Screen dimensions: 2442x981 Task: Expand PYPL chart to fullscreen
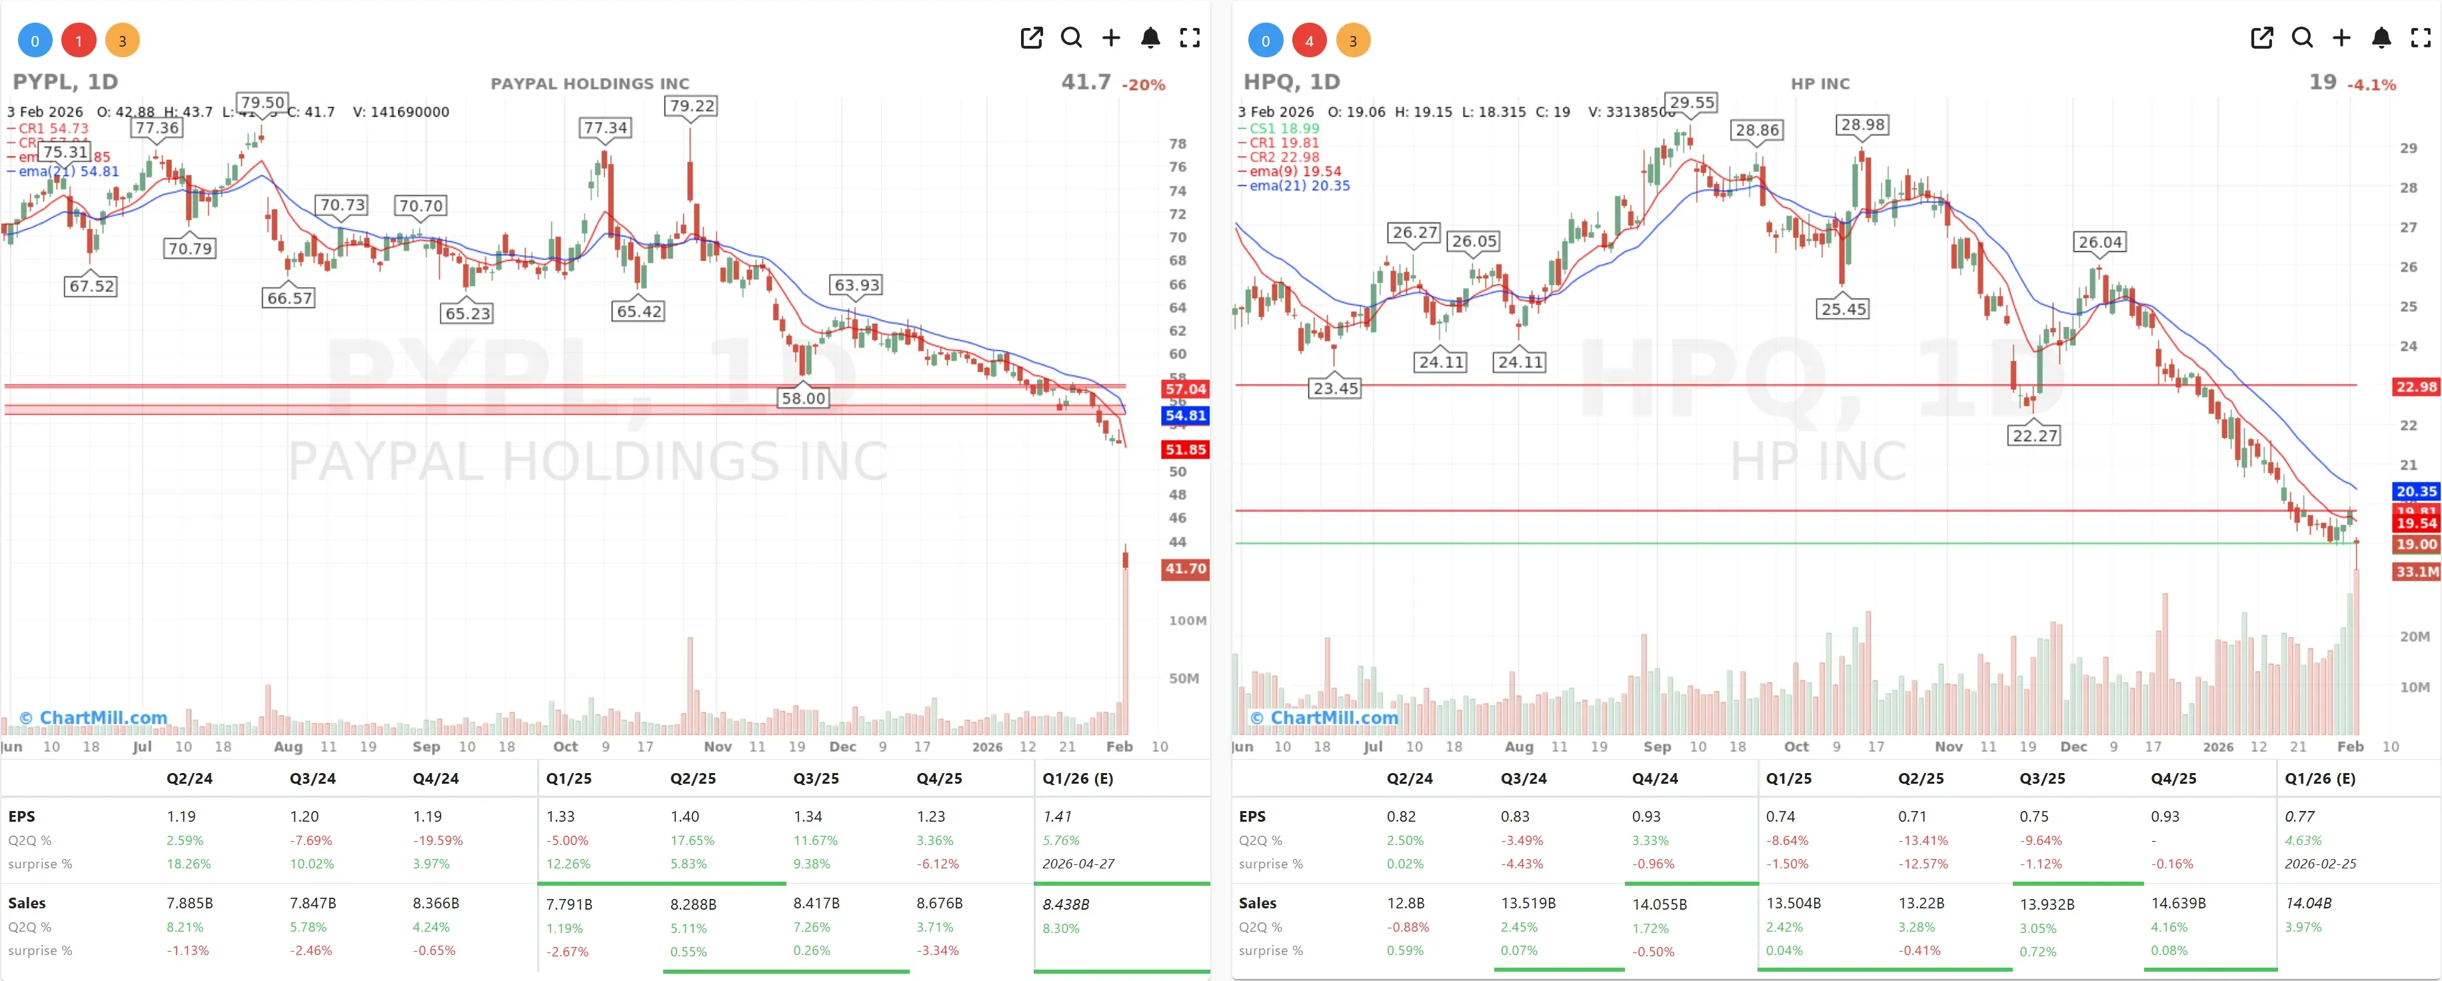point(1190,39)
